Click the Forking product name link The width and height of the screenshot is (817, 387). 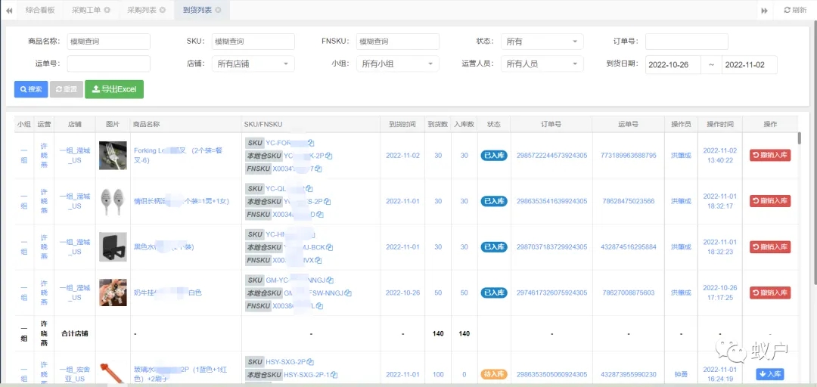pyautogui.click(x=180, y=155)
